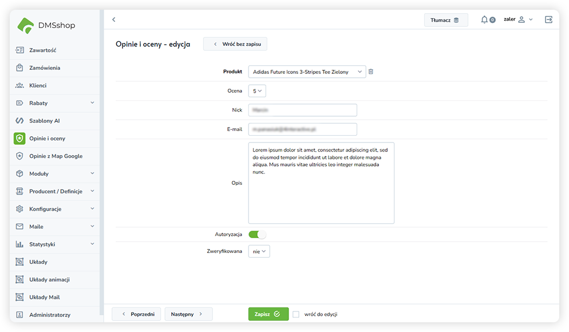569x332 pixels.
Task: Open the notifications bell icon
Action: (x=484, y=19)
